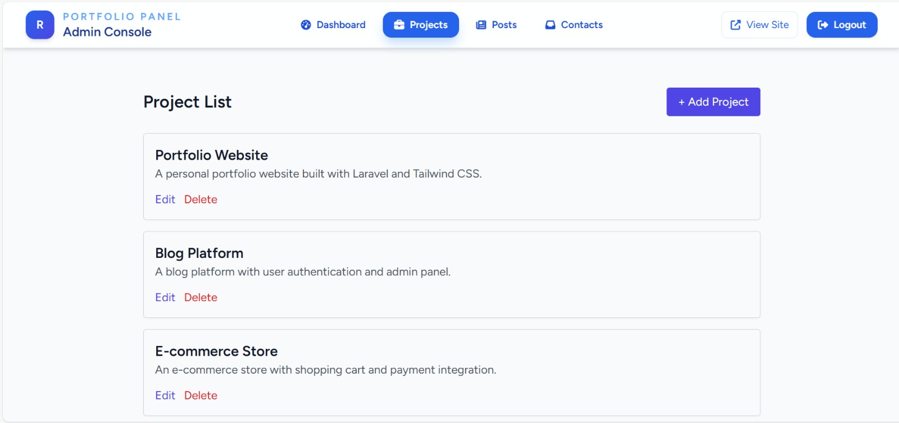
Task: Click the Posts newspaper icon
Action: 481,25
